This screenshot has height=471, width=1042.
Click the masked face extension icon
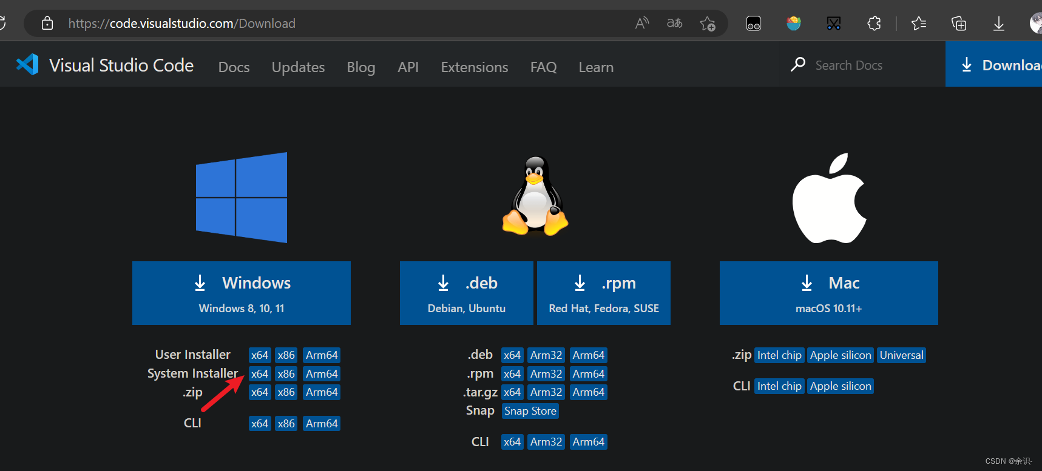(754, 24)
